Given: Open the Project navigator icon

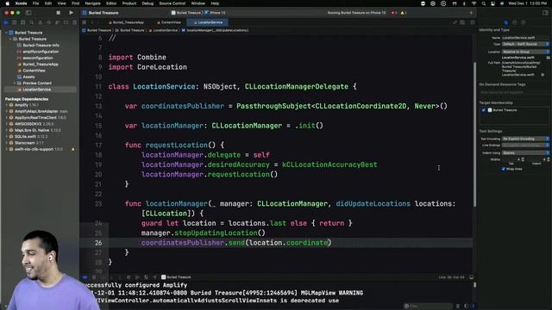Looking at the screenshot, I should [6, 22].
